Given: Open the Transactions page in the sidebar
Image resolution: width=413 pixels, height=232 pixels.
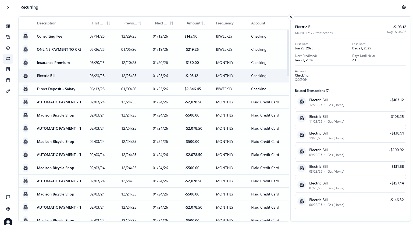Looking at the screenshot, I should [8, 37].
